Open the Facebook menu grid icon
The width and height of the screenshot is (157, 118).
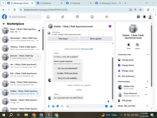[138, 17]
